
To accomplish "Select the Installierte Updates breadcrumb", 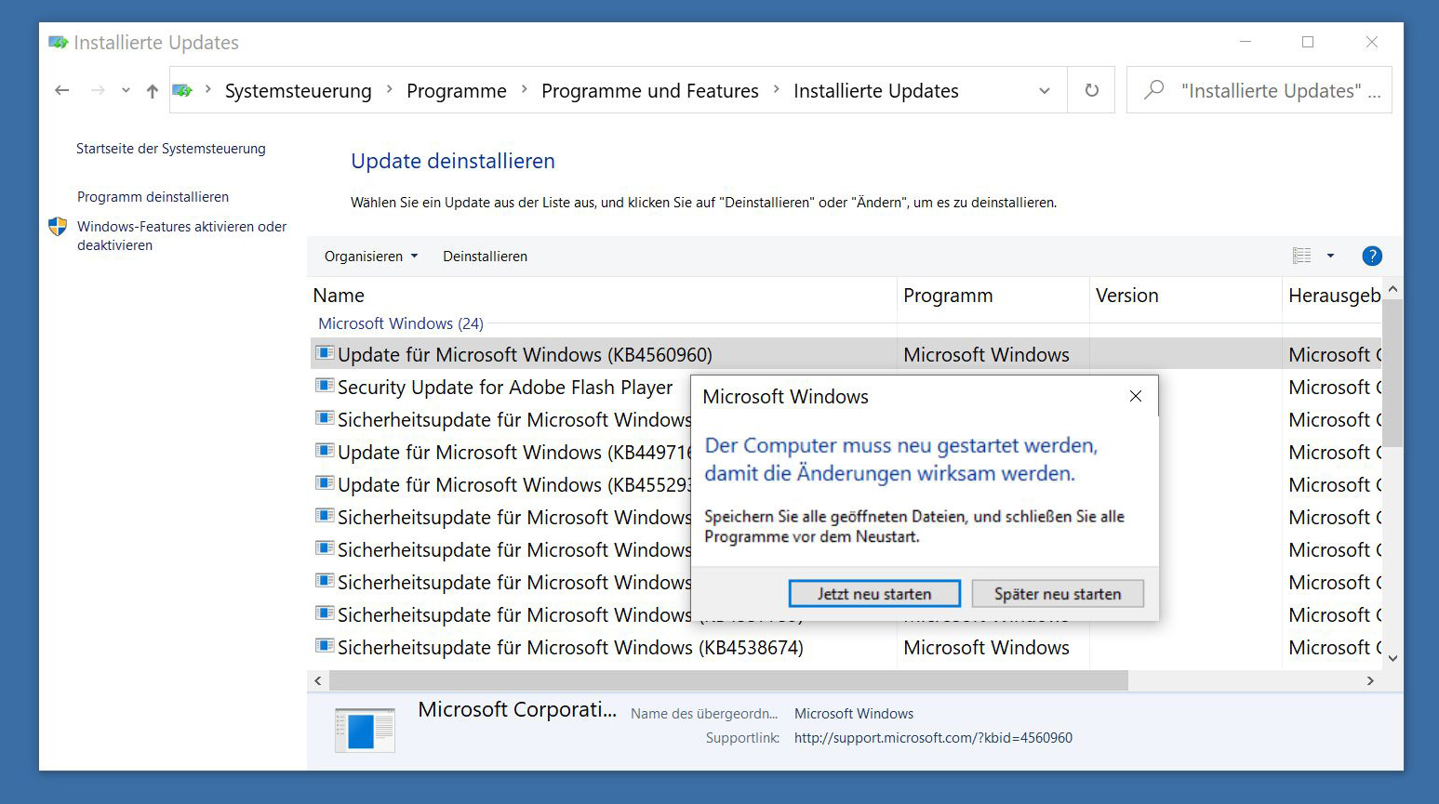I will pyautogui.click(x=875, y=91).
